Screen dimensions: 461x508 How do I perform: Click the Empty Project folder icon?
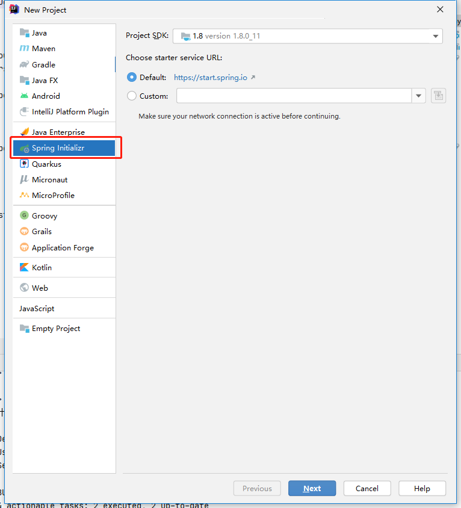(24, 328)
